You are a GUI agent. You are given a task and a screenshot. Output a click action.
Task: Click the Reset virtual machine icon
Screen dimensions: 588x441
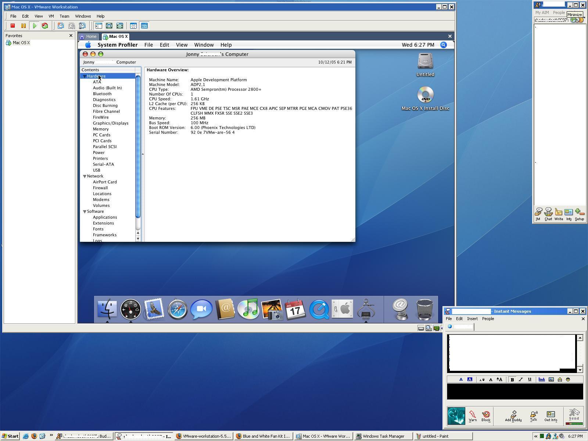[45, 26]
